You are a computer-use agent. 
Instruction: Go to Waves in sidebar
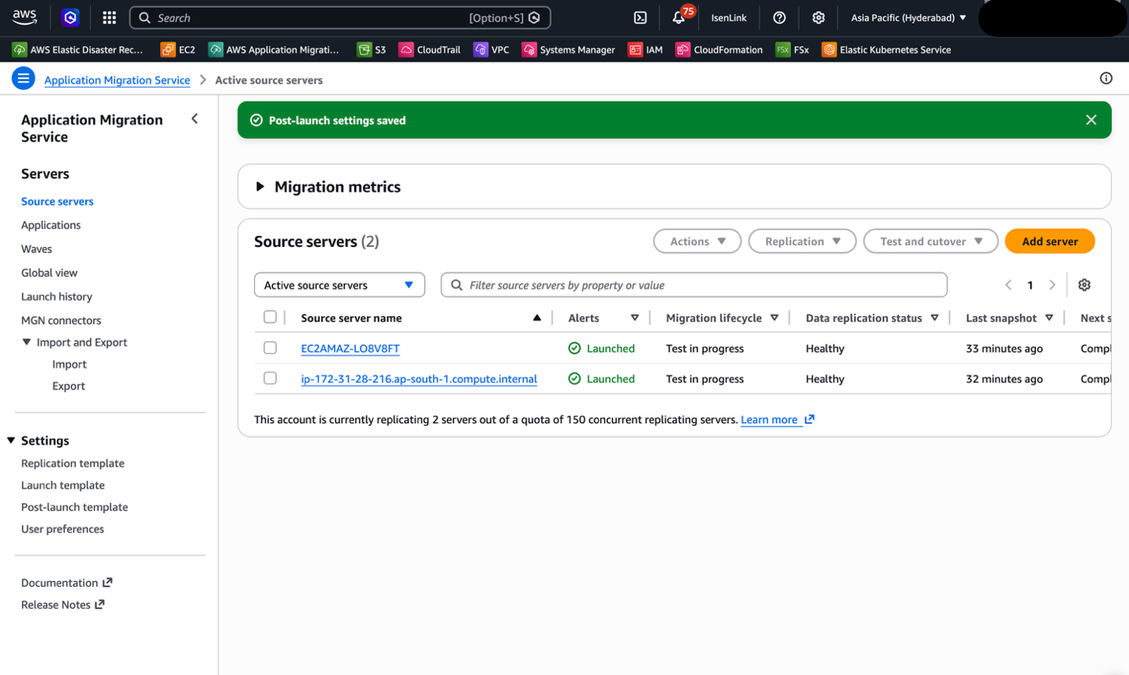[37, 248]
